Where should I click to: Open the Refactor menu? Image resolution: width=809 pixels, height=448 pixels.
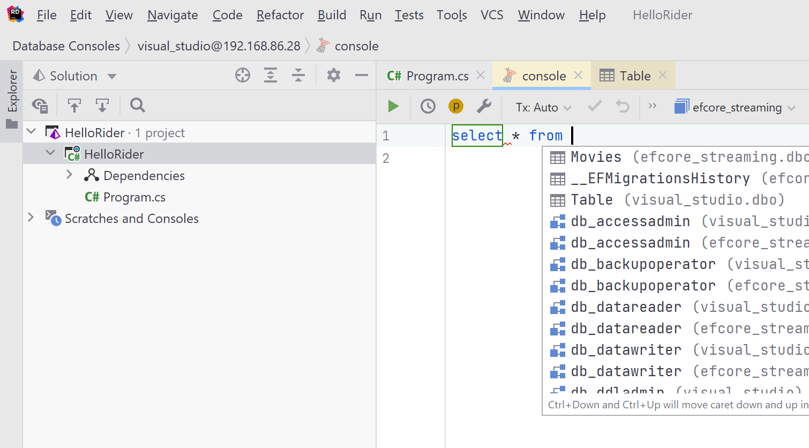[x=280, y=15]
